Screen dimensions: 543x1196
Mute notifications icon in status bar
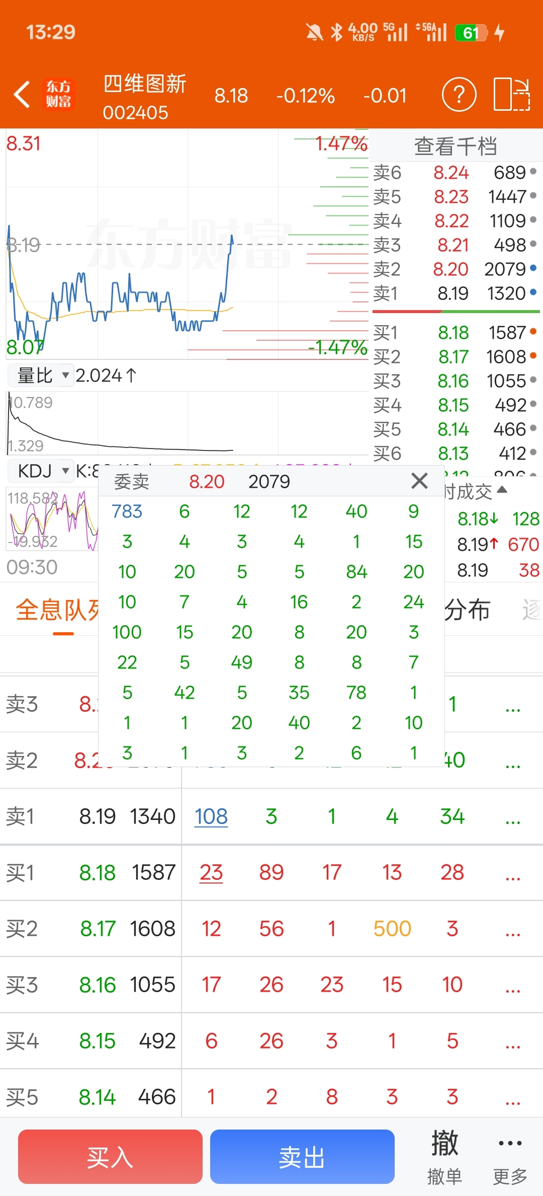pos(315,33)
